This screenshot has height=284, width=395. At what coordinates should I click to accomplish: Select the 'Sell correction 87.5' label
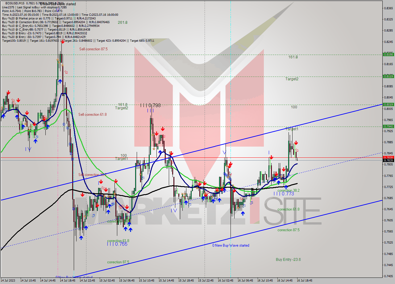coord(93,49)
